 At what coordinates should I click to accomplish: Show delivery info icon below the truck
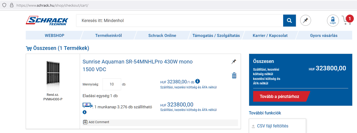click(85, 112)
